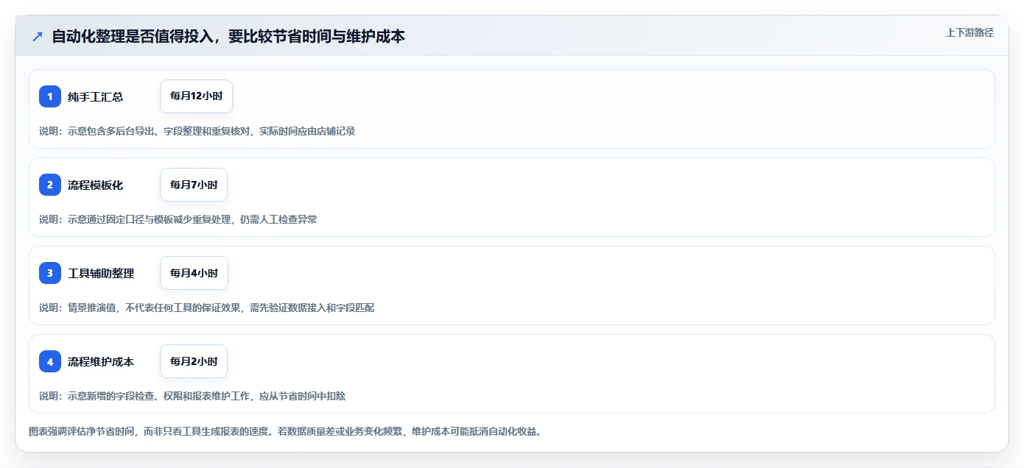This screenshot has width=1024, height=468.
Task: Click the 上下游路径 label
Action: point(969,32)
